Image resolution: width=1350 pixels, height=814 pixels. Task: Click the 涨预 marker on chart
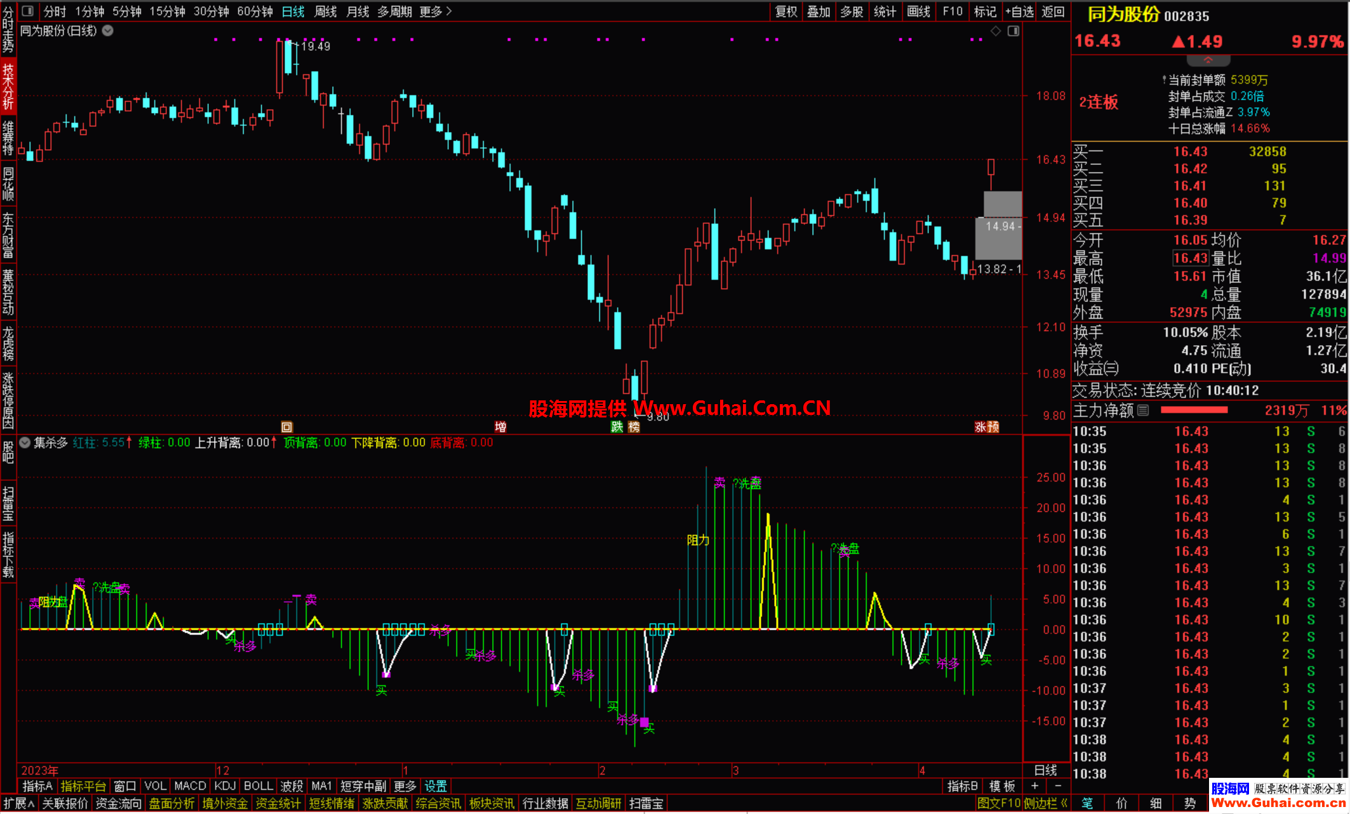click(x=987, y=427)
